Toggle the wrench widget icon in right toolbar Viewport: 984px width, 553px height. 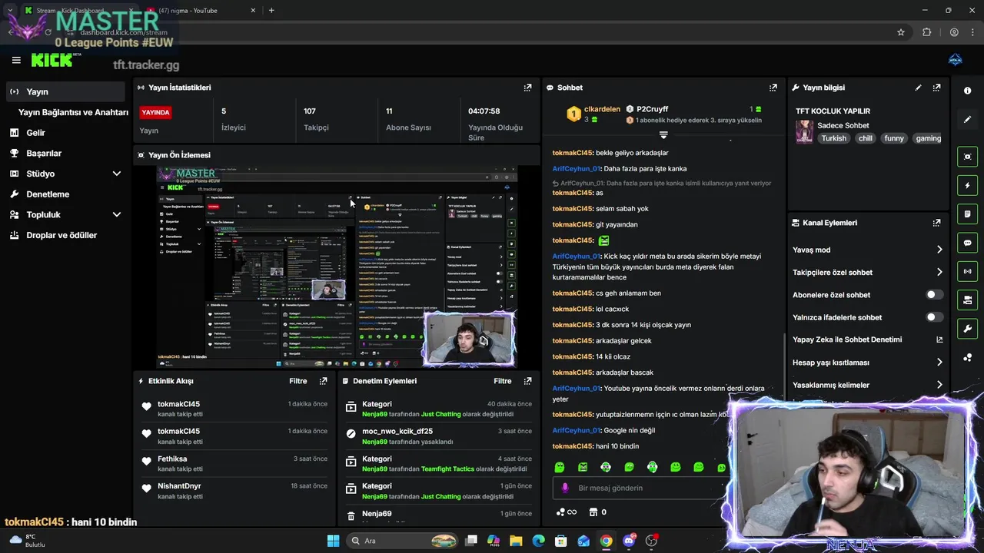point(967,329)
